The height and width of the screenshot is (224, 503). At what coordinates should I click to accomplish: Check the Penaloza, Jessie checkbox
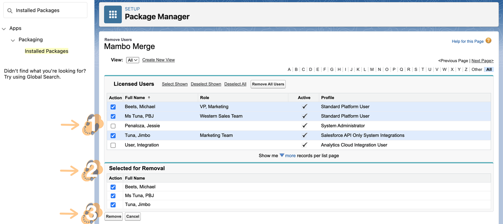pos(113,126)
